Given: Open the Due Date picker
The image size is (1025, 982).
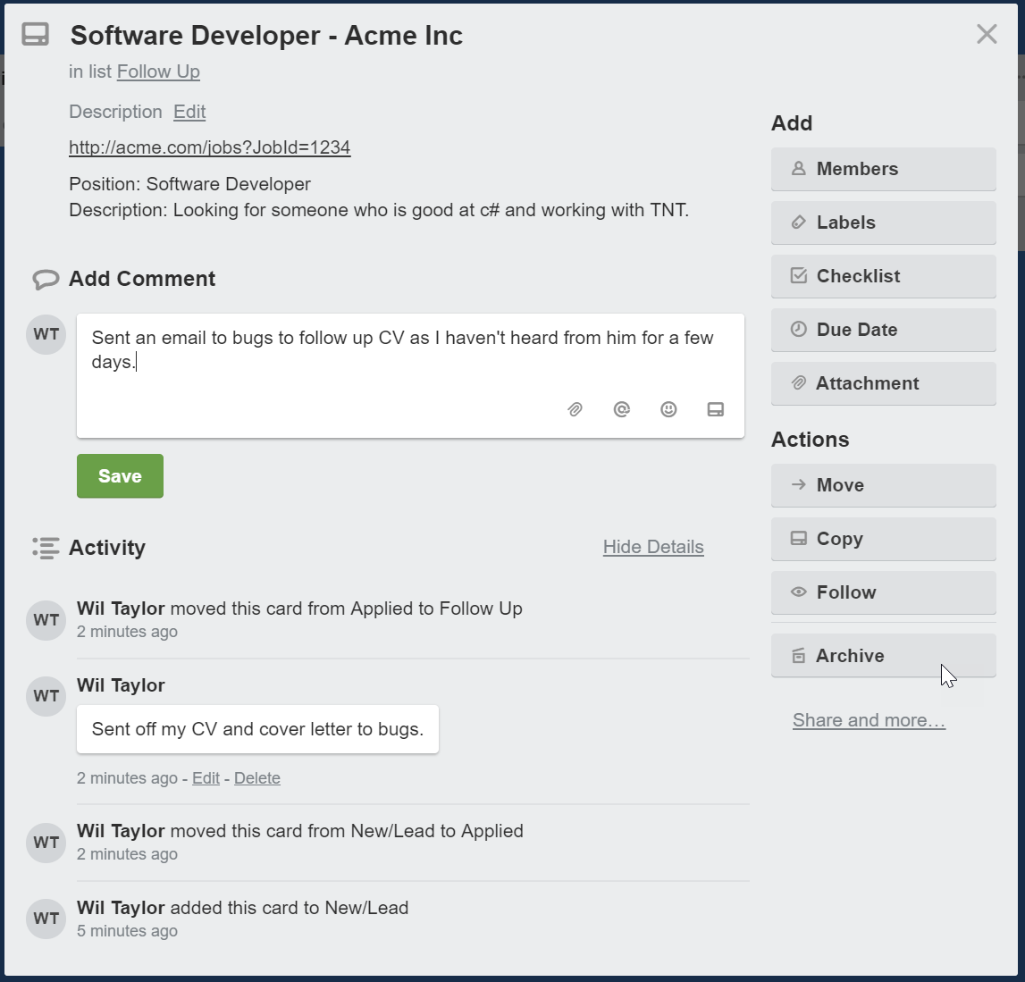Looking at the screenshot, I should [x=883, y=330].
